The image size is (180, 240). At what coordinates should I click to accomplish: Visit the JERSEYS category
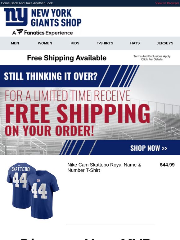165,43
